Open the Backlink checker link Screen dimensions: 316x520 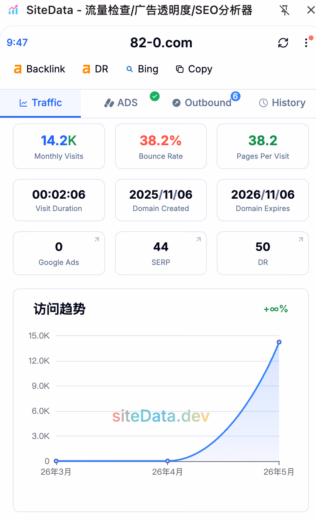point(39,69)
